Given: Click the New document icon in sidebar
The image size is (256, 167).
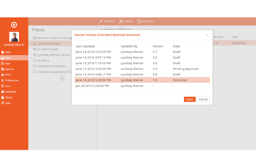Looking at the screenshot, I should coord(3,52).
